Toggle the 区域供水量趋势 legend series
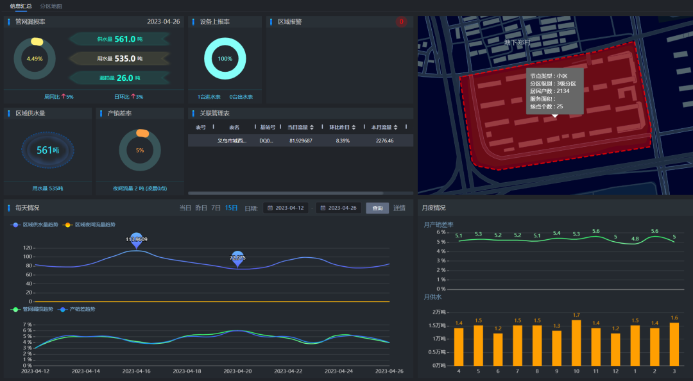Image resolution: width=693 pixels, height=381 pixels. [40, 224]
